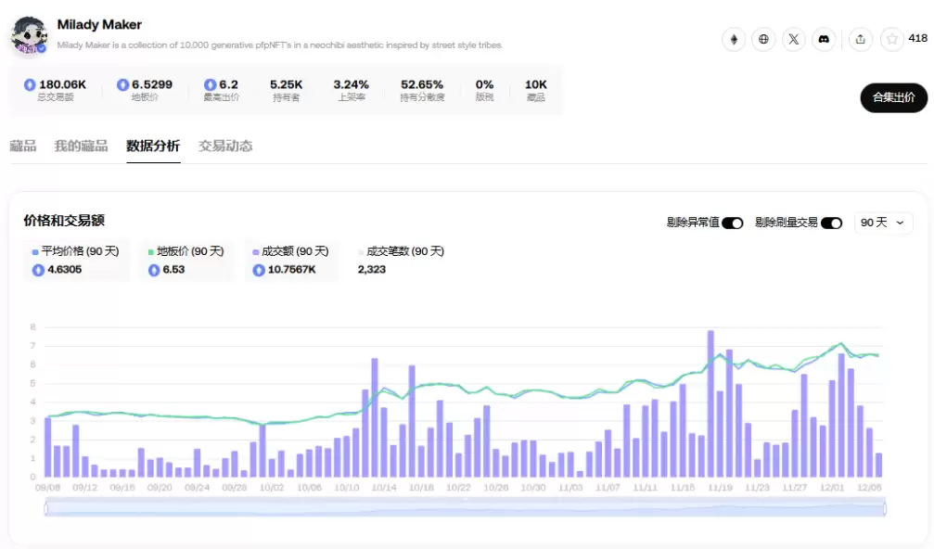934x549 pixels.
Task: Click the 合集出价 button
Action: coord(892,97)
